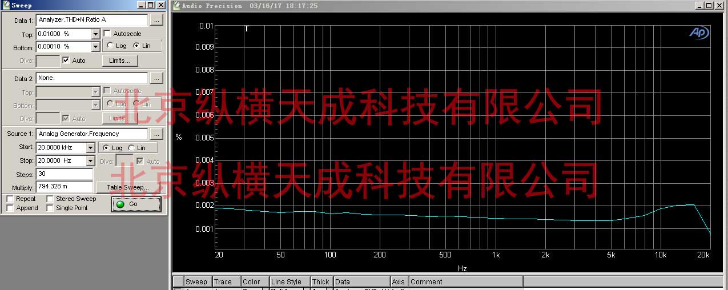
Task: Click the Source 1 Analog Generator field
Action: [x=92, y=134]
